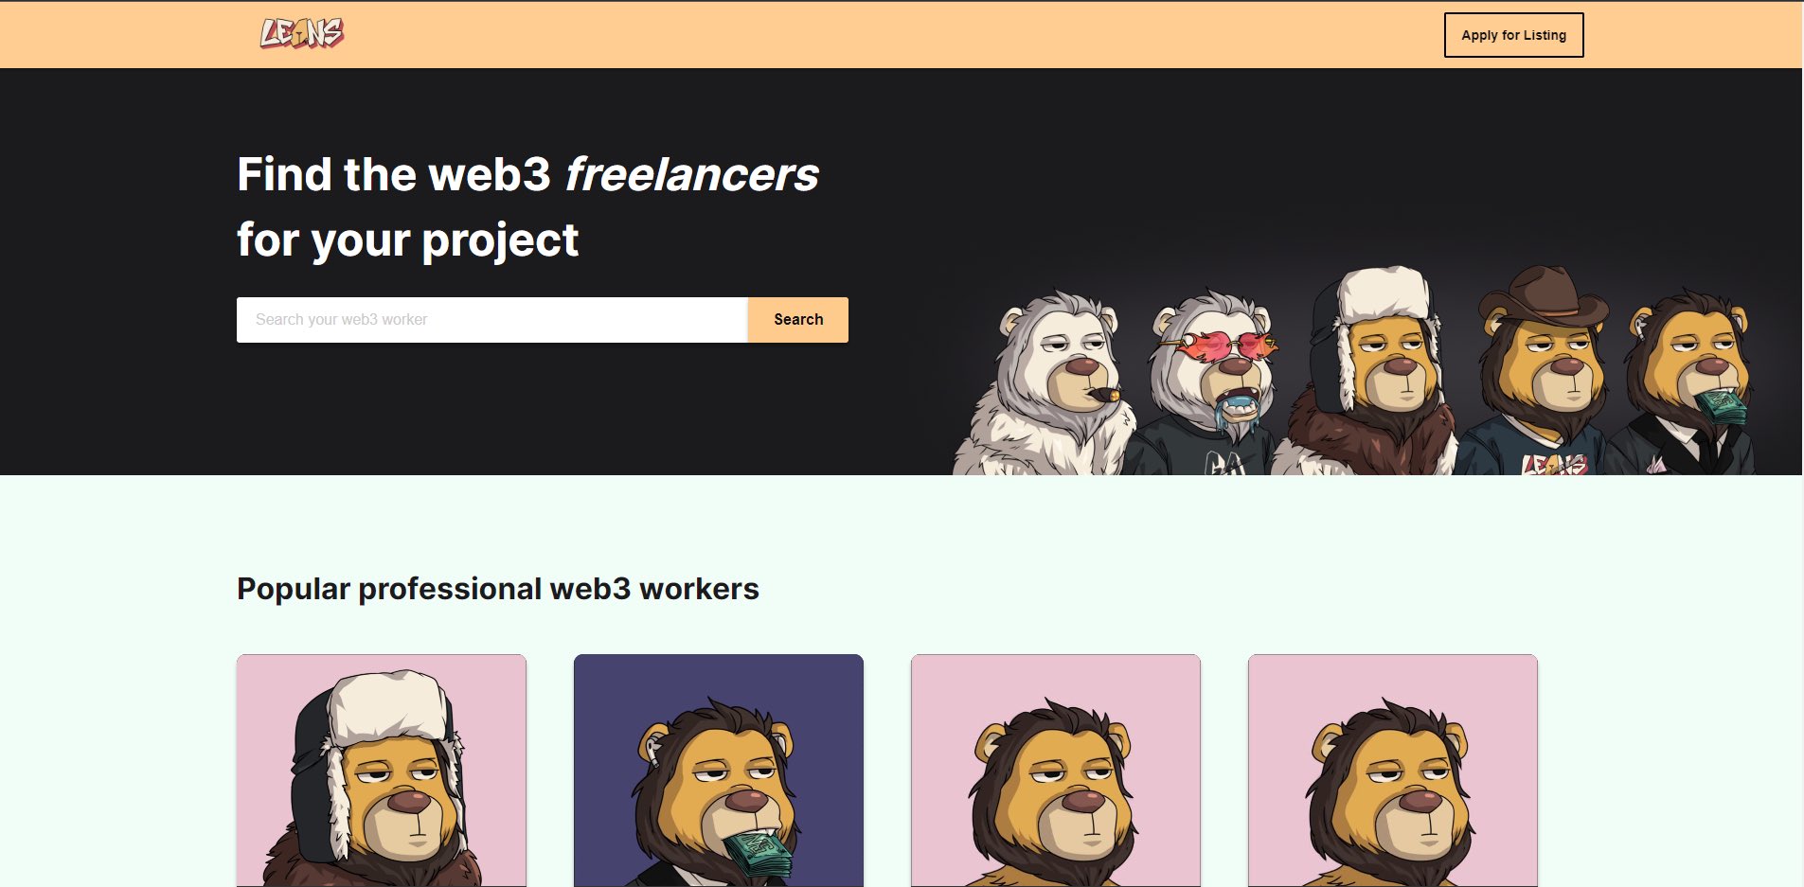Viewport: 1804px width, 887px height.
Task: Open the third pink worker card
Action: coord(1056,771)
